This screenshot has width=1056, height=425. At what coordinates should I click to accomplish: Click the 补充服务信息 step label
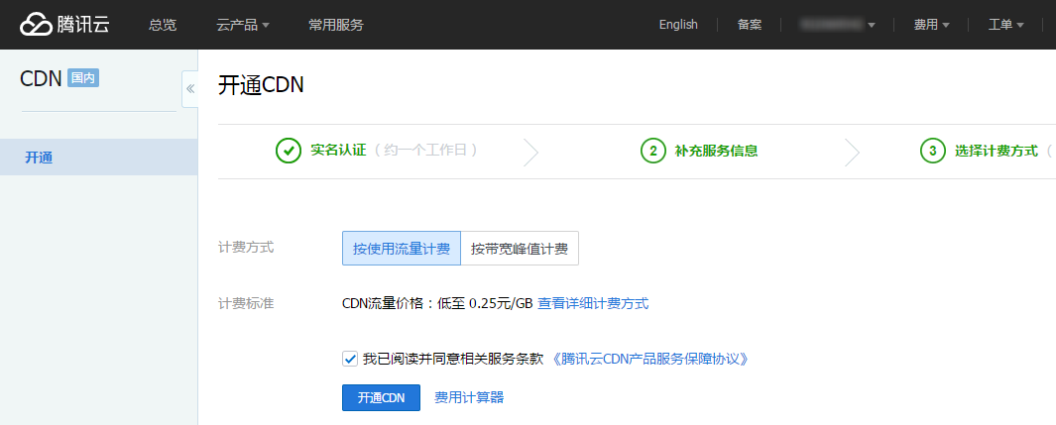point(717,151)
